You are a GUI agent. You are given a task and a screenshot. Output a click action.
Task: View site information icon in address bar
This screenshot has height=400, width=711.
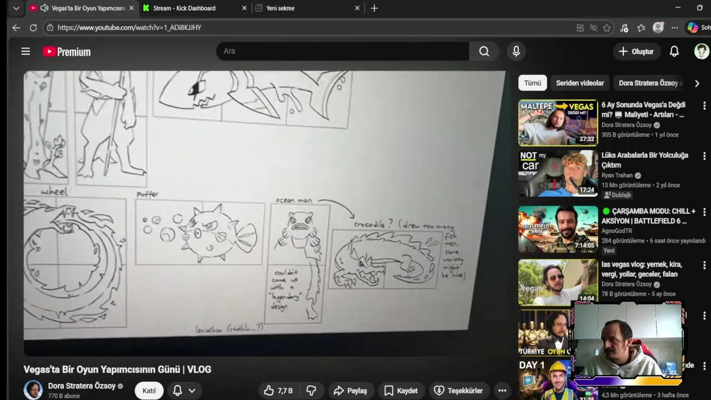pos(51,27)
